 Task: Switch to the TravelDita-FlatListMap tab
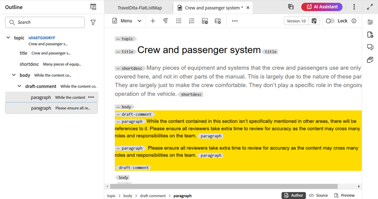tap(140, 8)
